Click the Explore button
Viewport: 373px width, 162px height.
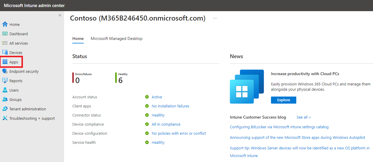(284, 100)
